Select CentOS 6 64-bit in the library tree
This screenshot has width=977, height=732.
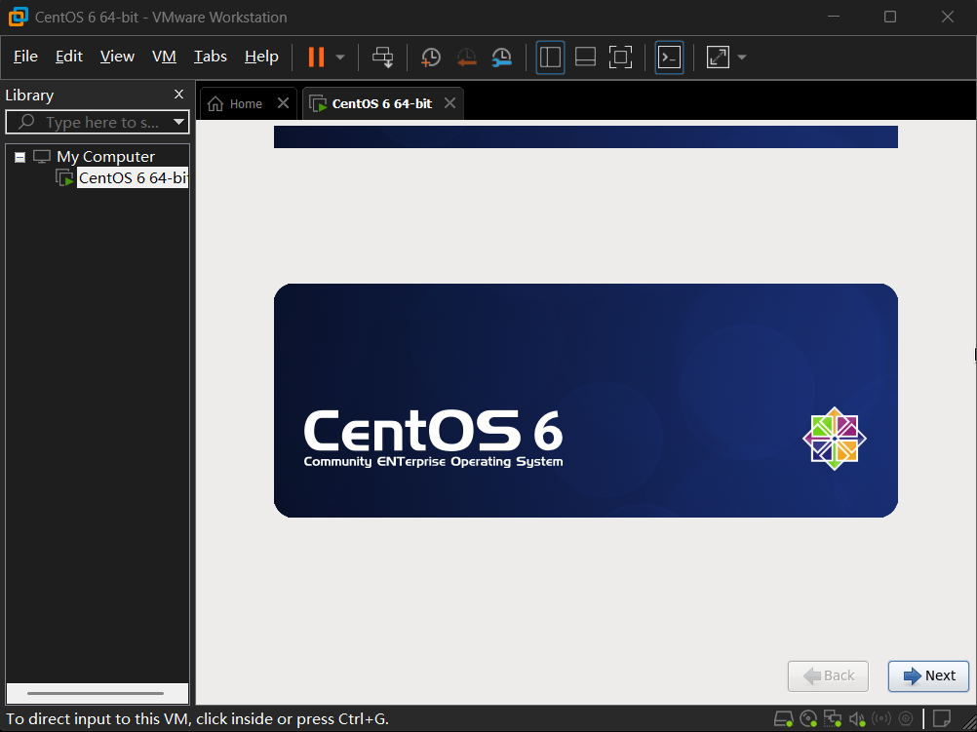[x=133, y=178]
